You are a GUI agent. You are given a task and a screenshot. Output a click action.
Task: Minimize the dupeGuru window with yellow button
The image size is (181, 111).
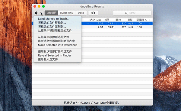(x=39, y=6)
